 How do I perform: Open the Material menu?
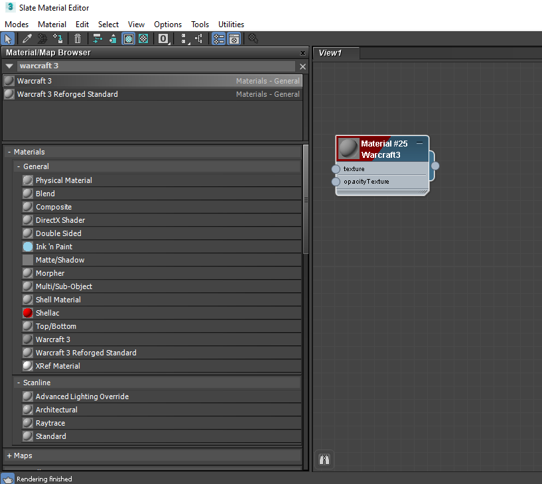(x=52, y=25)
